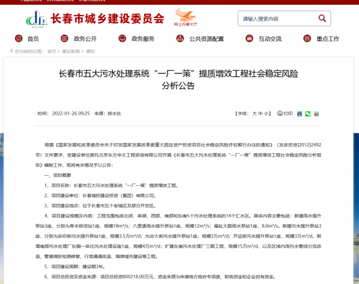Set font size to 大 (large)
The image size is (359, 284).
254,113
